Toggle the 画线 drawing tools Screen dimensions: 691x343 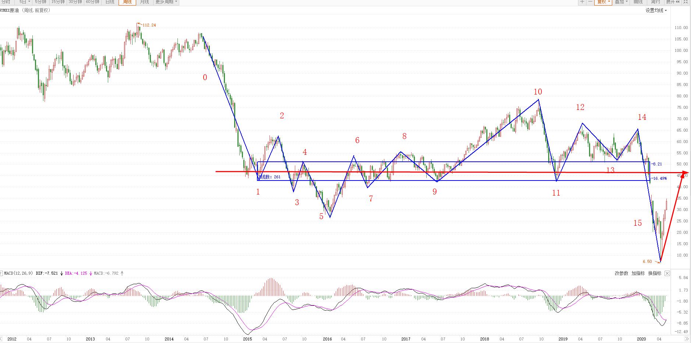638,2
